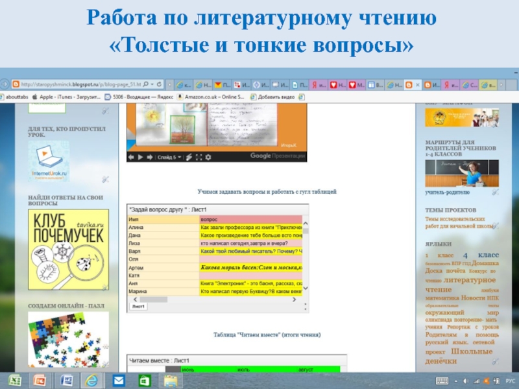Click the 'август' column in reading table
Screen dimensions: 519x389
306,370
